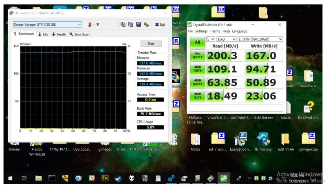Change test count dropdown showing 5

[x=210, y=39]
